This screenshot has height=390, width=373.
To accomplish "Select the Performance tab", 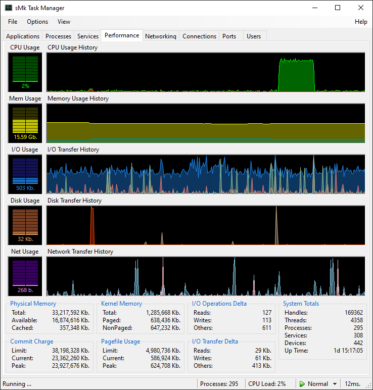I will pyautogui.click(x=122, y=35).
